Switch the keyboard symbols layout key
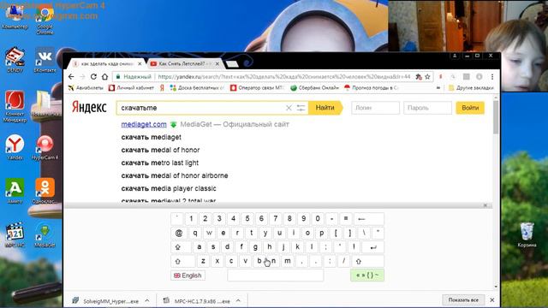Viewport: 548px width, 308px height. [x=367, y=275]
